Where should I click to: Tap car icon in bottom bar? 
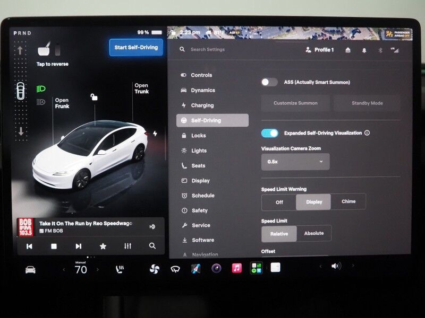tap(30, 270)
